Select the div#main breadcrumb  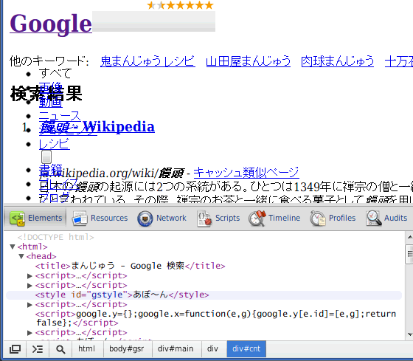coord(176,348)
